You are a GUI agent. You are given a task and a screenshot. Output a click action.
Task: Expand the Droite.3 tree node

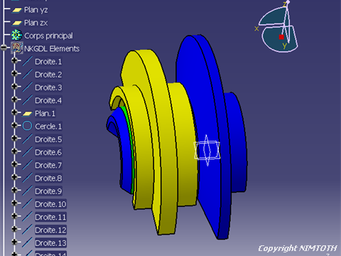click(14, 86)
